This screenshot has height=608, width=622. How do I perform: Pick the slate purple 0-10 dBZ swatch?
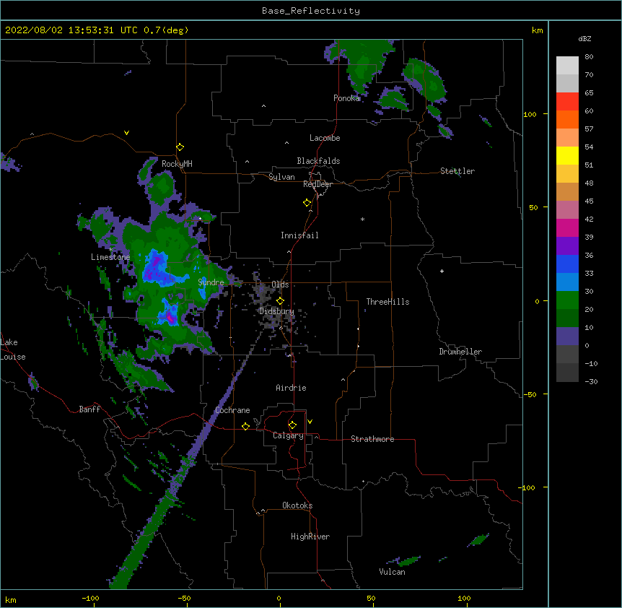tap(567, 336)
